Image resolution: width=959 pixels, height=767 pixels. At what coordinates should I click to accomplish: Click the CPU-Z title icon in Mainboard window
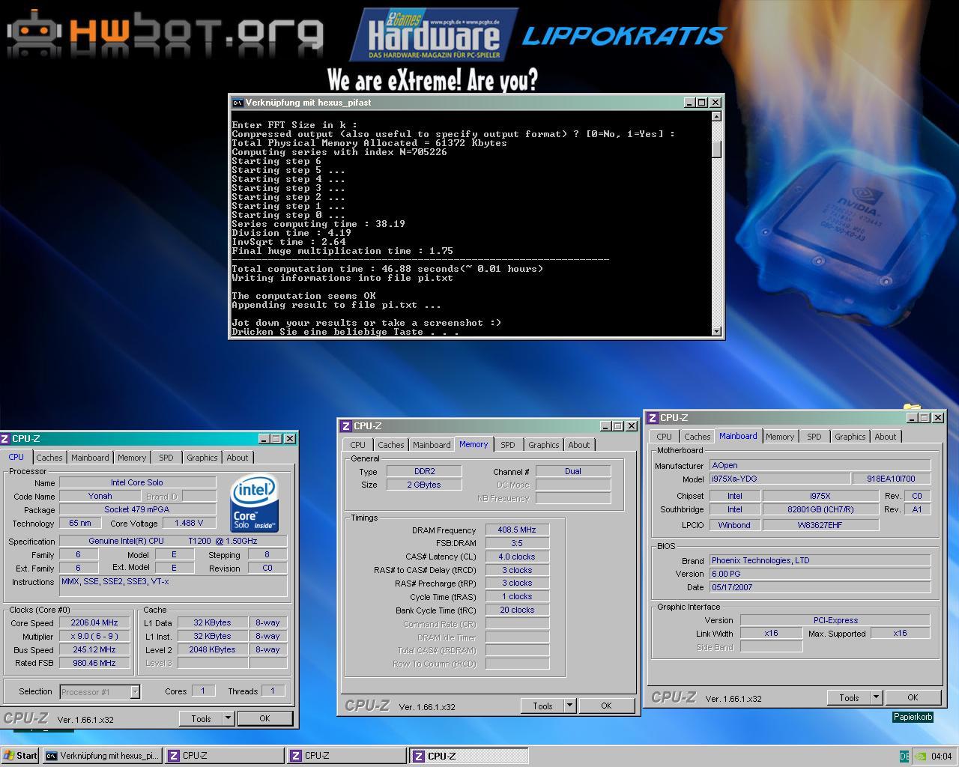[x=652, y=418]
